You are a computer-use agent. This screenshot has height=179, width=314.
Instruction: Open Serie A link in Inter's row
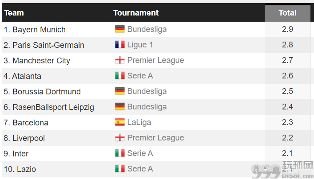pos(140,153)
